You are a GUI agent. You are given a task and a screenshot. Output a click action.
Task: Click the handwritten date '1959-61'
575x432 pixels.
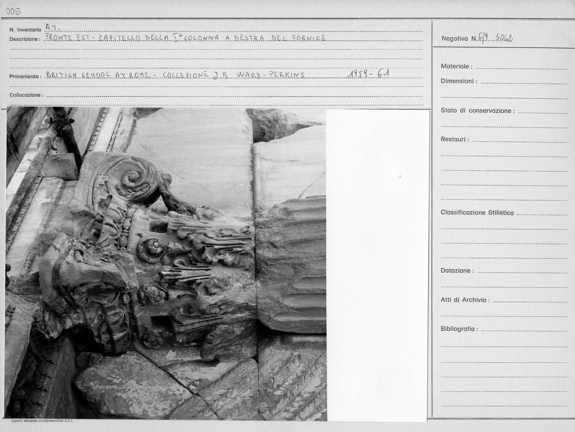369,74
